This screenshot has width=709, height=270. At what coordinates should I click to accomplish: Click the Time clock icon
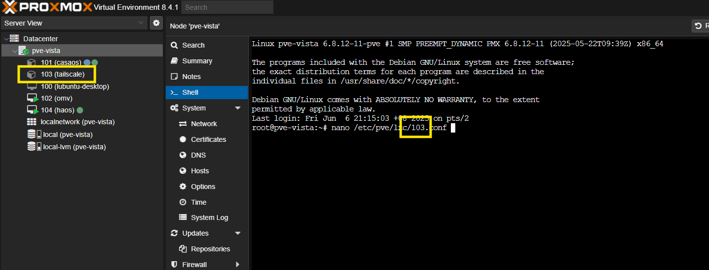point(183,202)
